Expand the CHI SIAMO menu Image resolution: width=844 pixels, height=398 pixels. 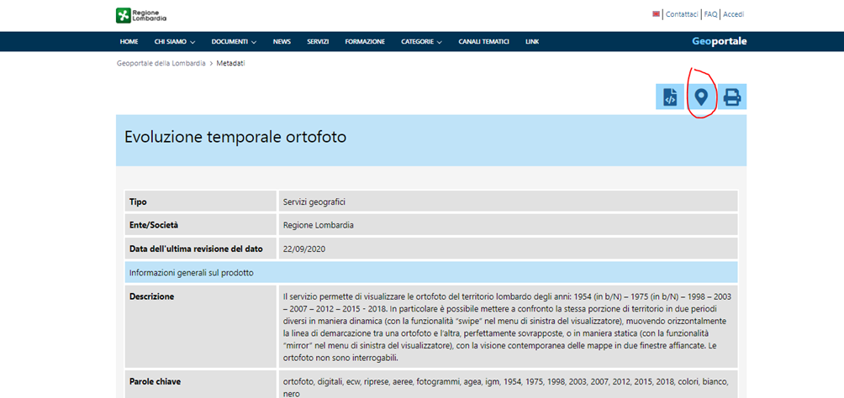click(174, 41)
